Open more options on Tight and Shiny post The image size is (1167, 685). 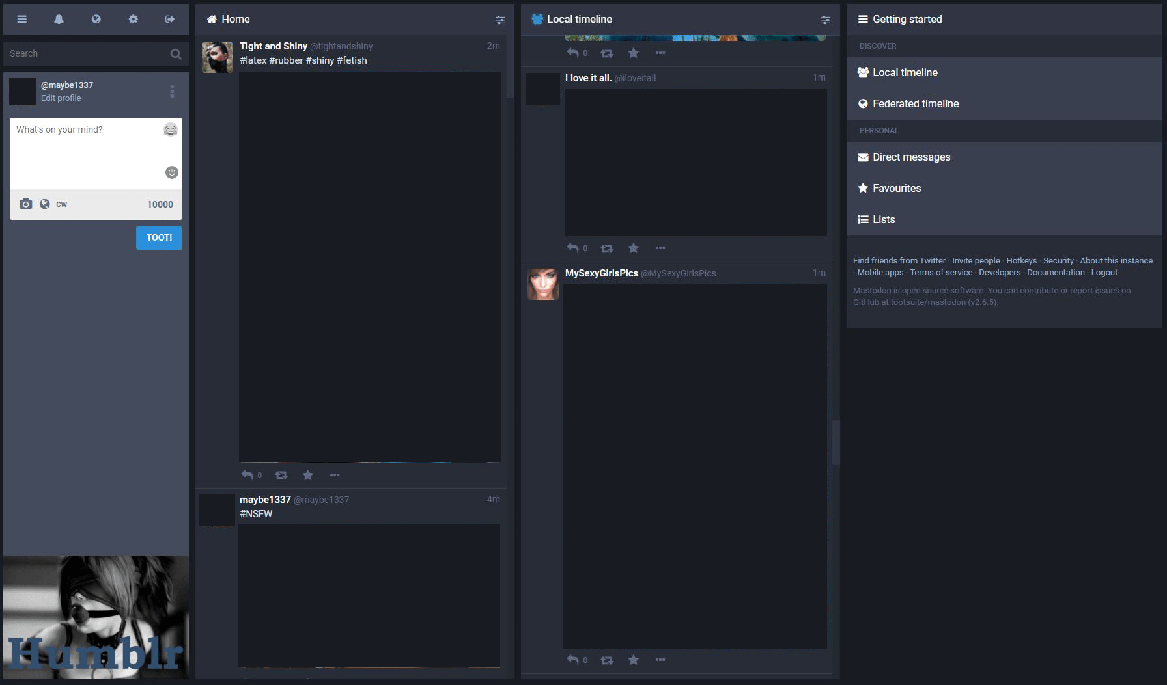click(335, 475)
